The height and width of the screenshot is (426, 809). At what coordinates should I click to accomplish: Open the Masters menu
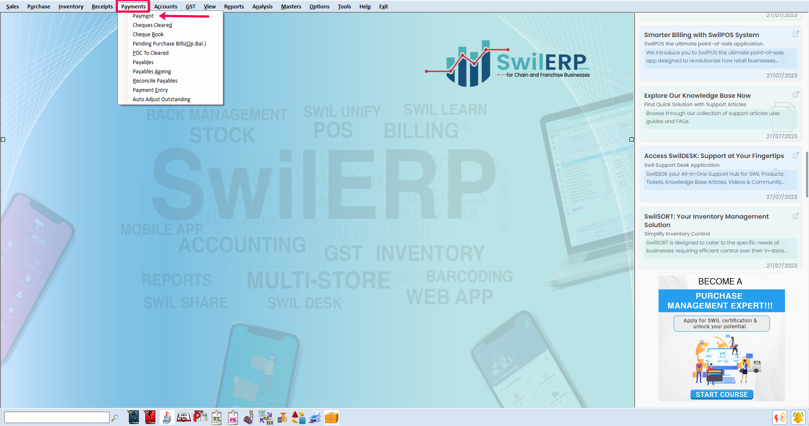291,6
